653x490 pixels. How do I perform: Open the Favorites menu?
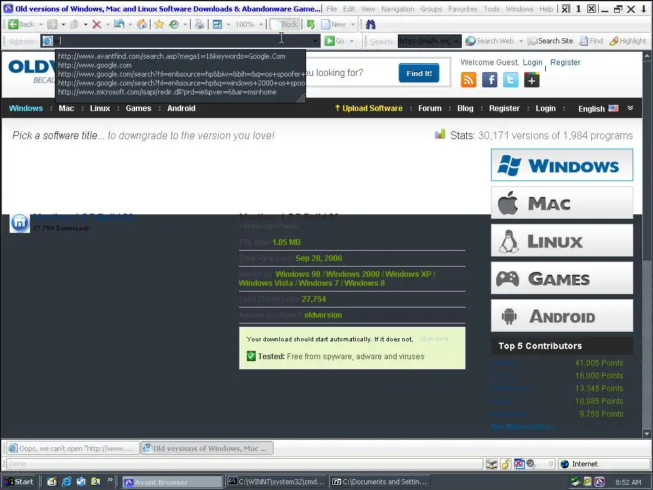[x=463, y=9]
